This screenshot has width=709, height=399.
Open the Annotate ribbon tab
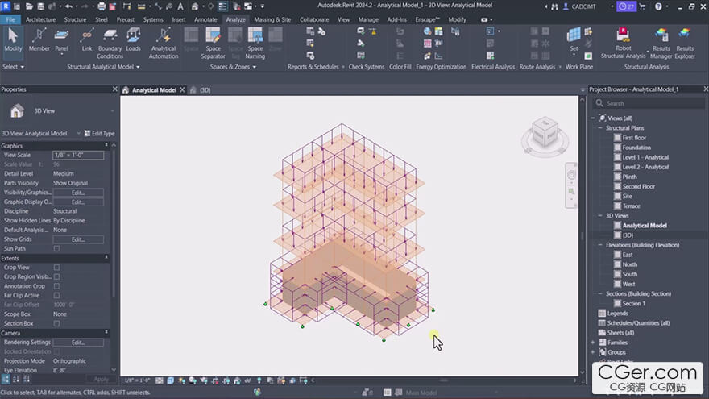[205, 19]
